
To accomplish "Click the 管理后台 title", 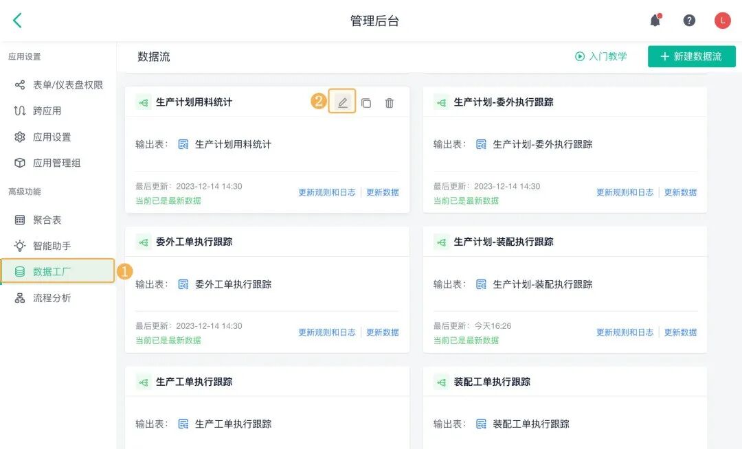I will (x=374, y=21).
